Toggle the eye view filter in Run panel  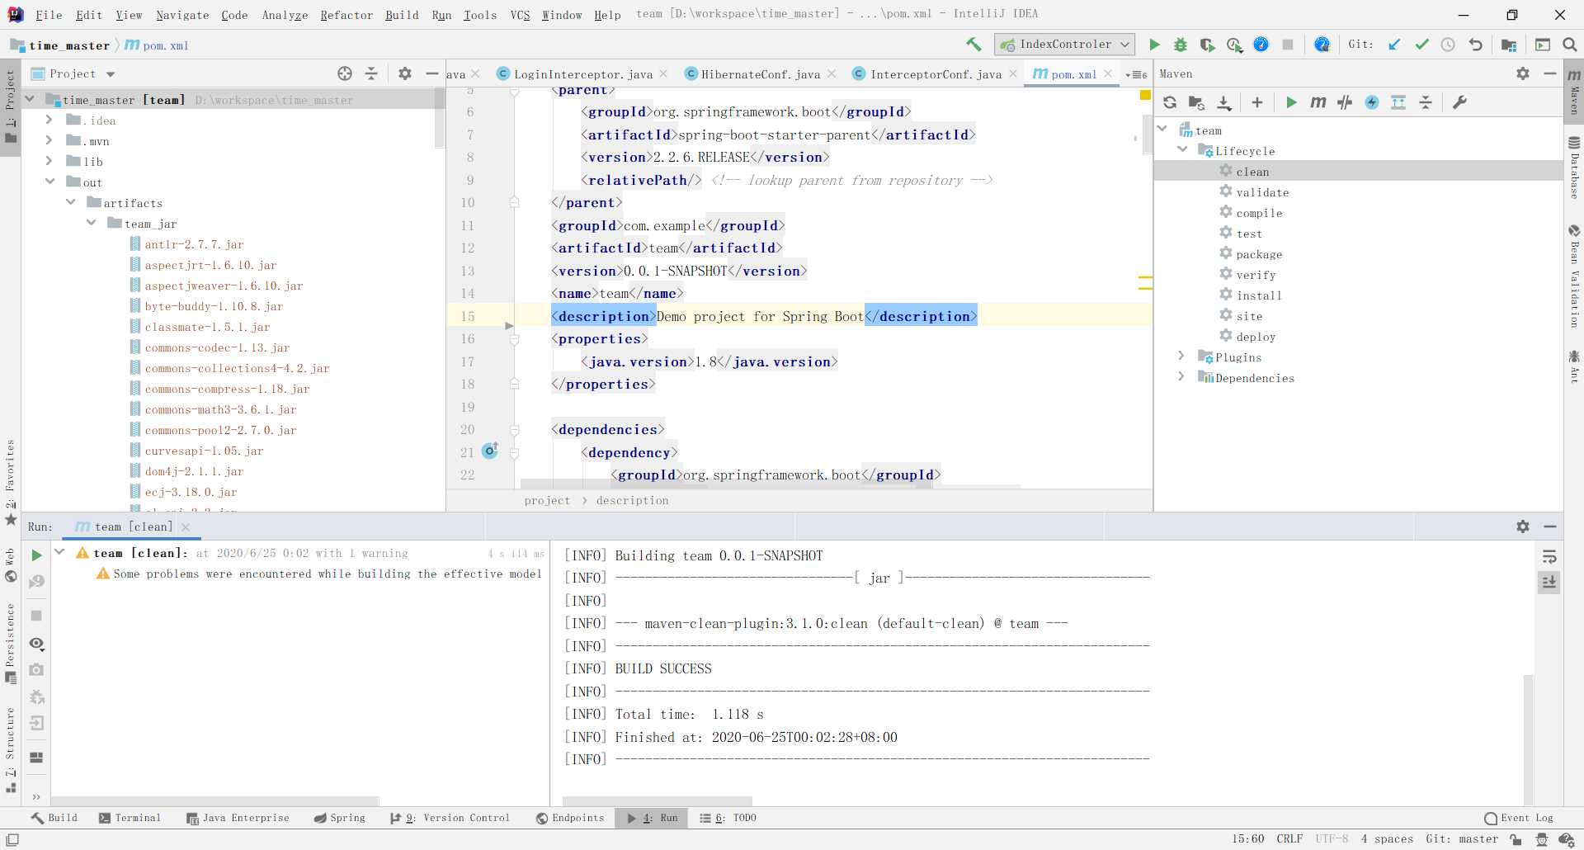pos(36,644)
